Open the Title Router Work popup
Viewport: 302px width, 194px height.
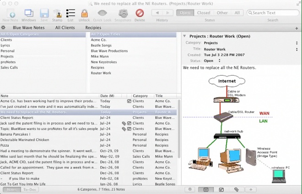(x=297, y=50)
